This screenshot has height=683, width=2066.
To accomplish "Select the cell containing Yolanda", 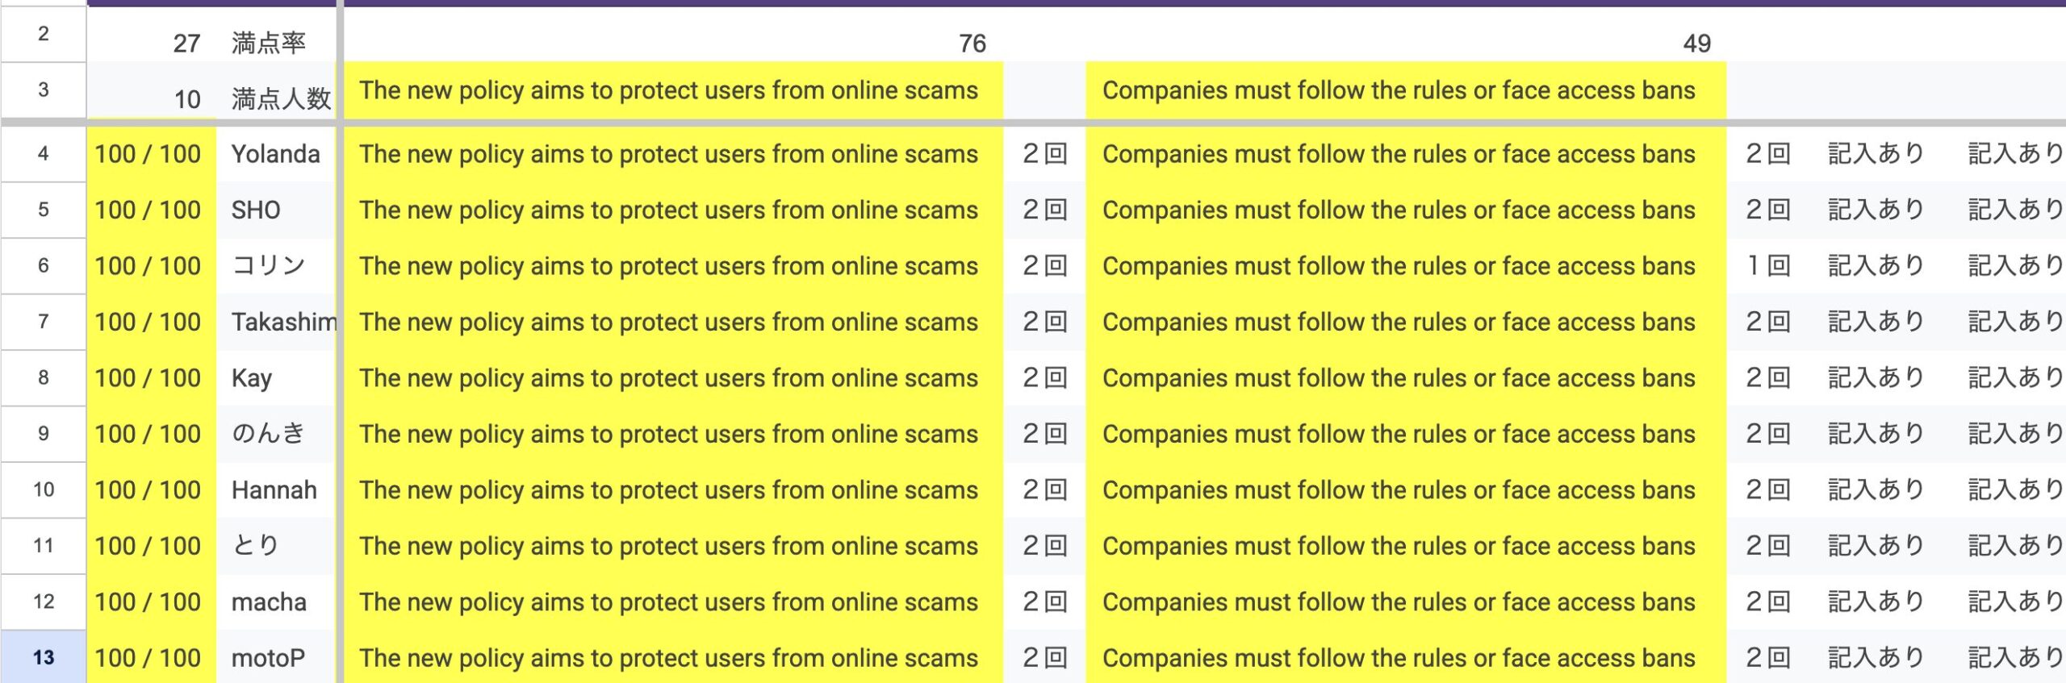I will pyautogui.click(x=275, y=154).
